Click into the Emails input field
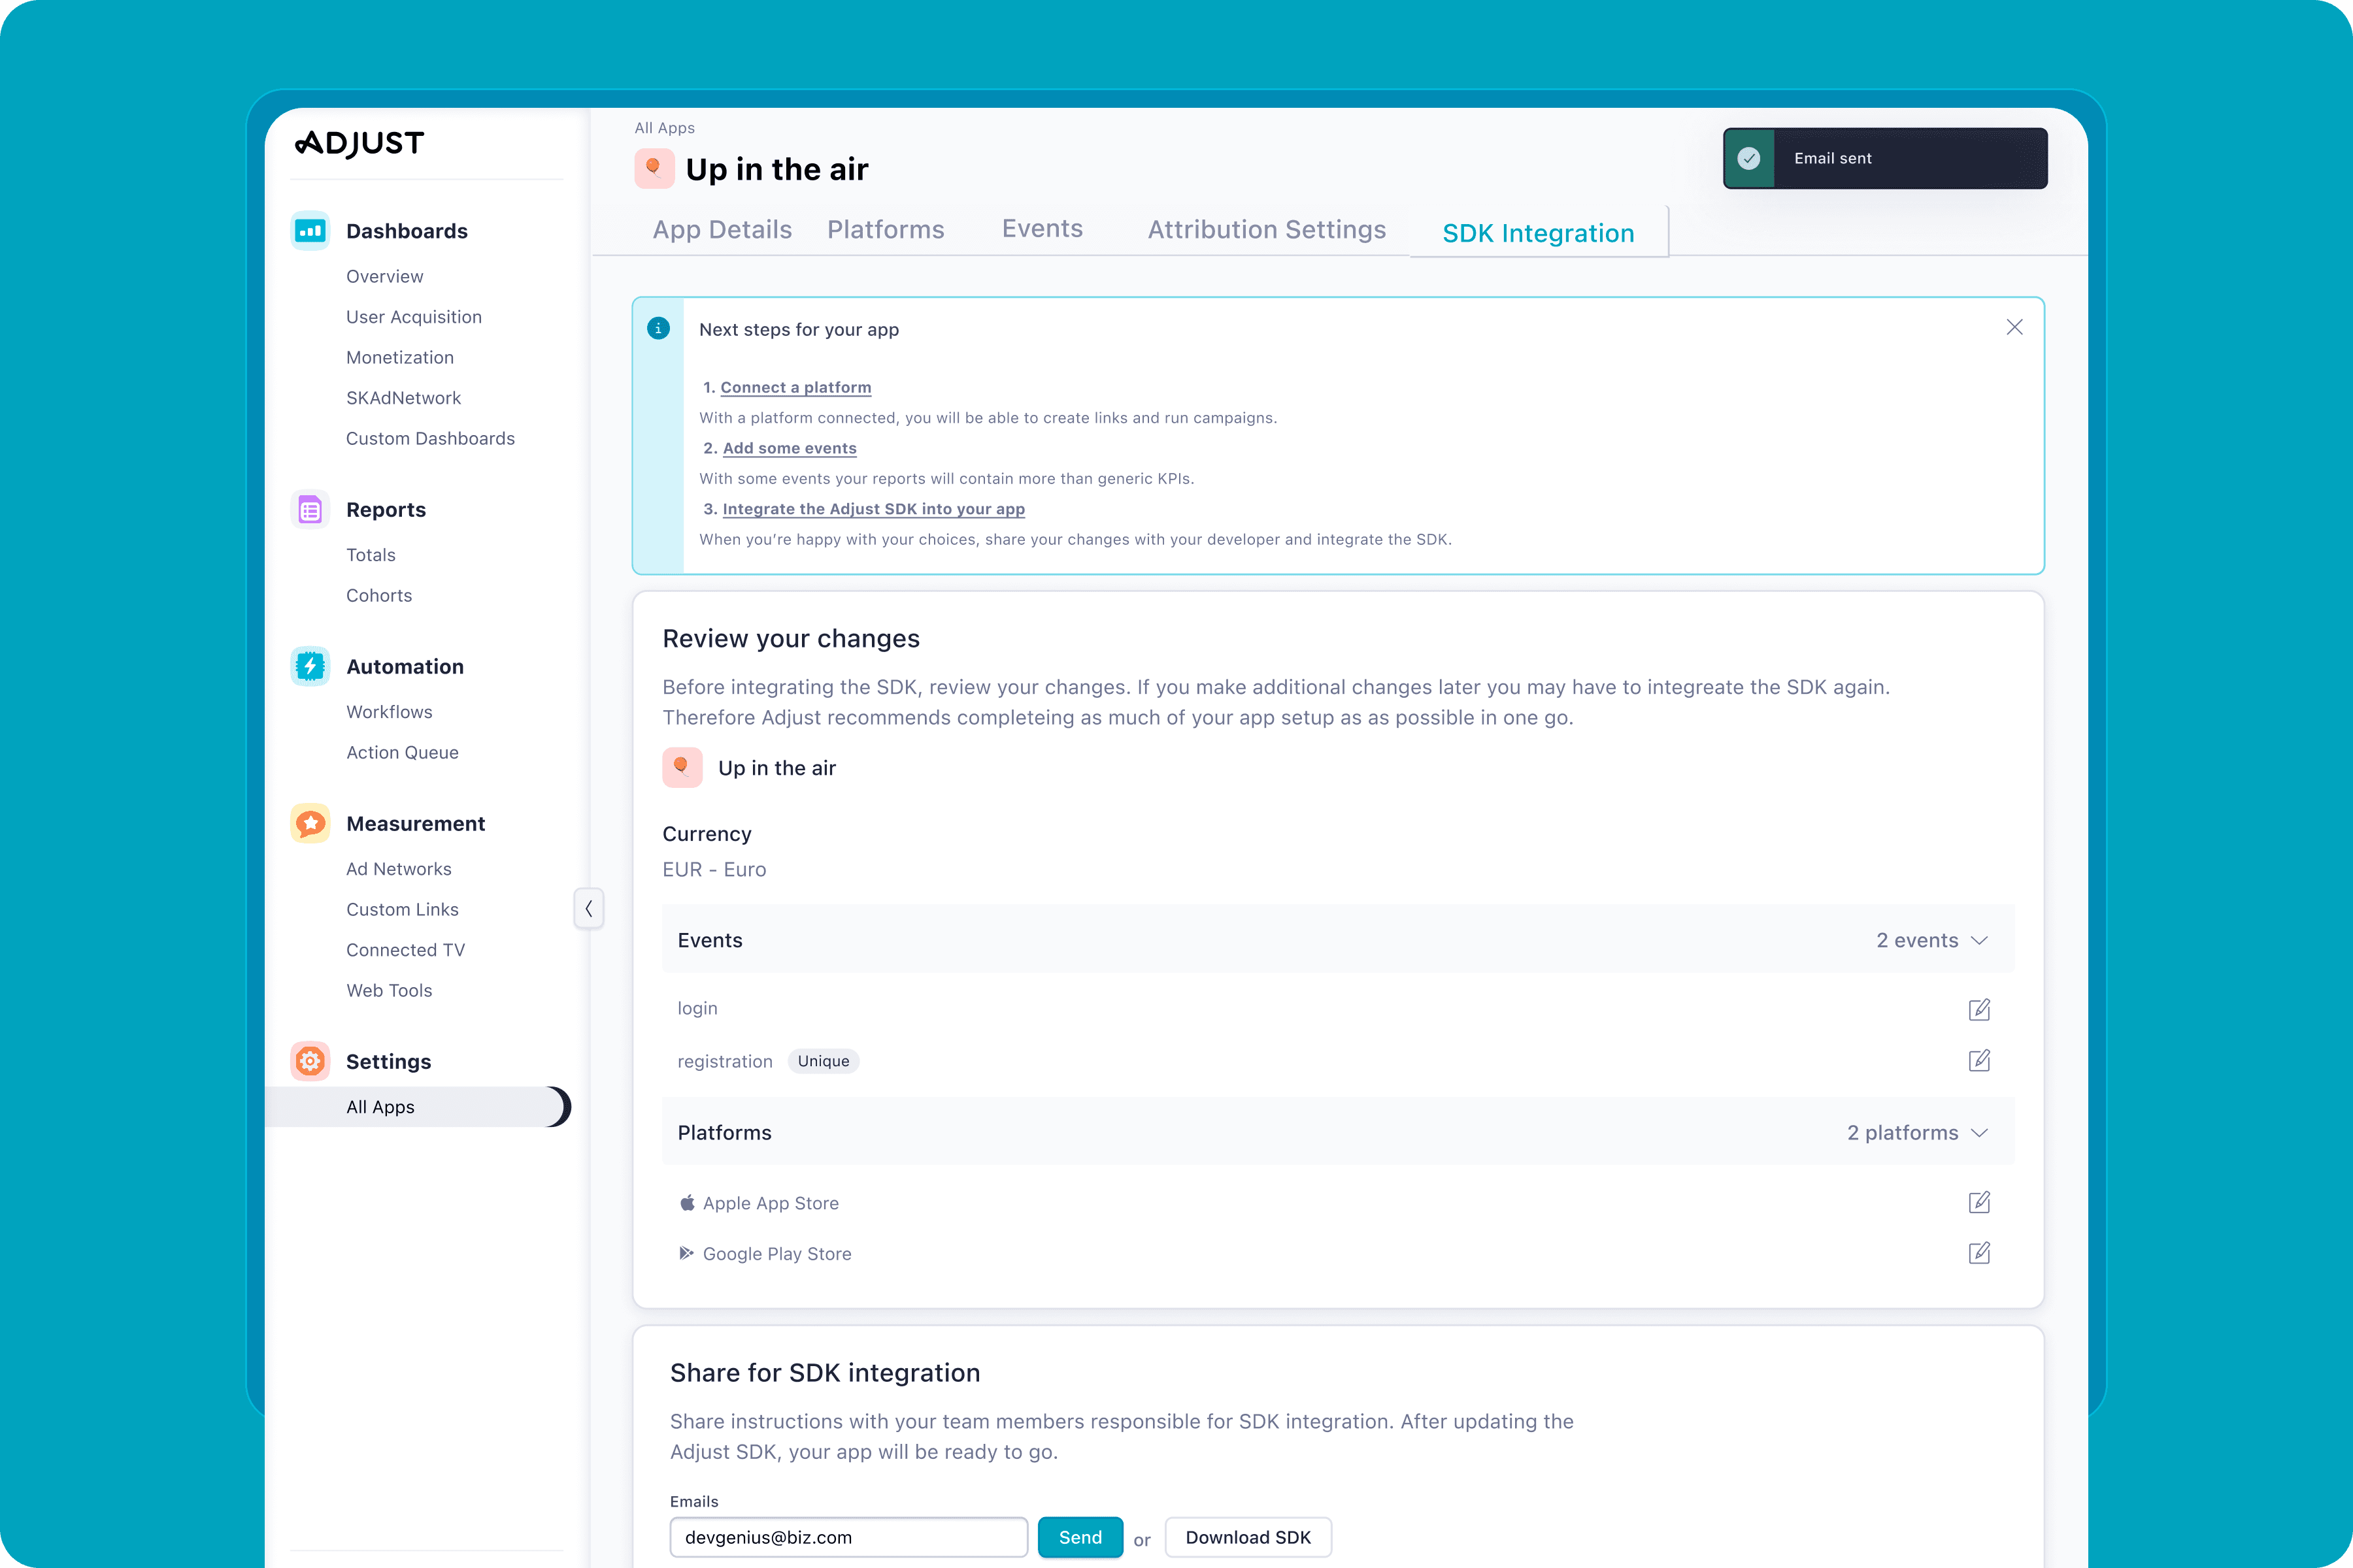 tap(847, 1537)
